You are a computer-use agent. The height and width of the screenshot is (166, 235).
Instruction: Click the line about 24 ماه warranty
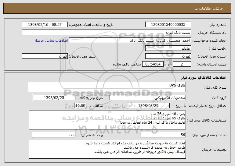click(152, 122)
